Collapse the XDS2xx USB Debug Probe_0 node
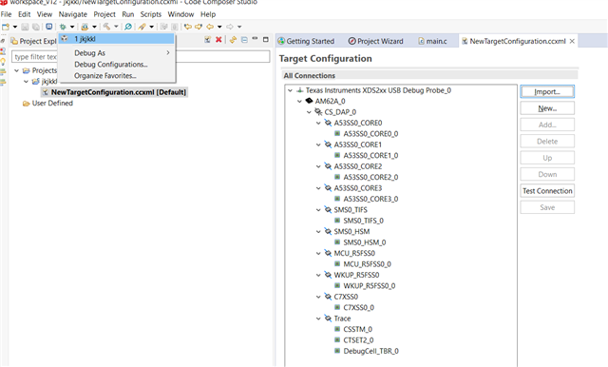 pyautogui.click(x=290, y=90)
